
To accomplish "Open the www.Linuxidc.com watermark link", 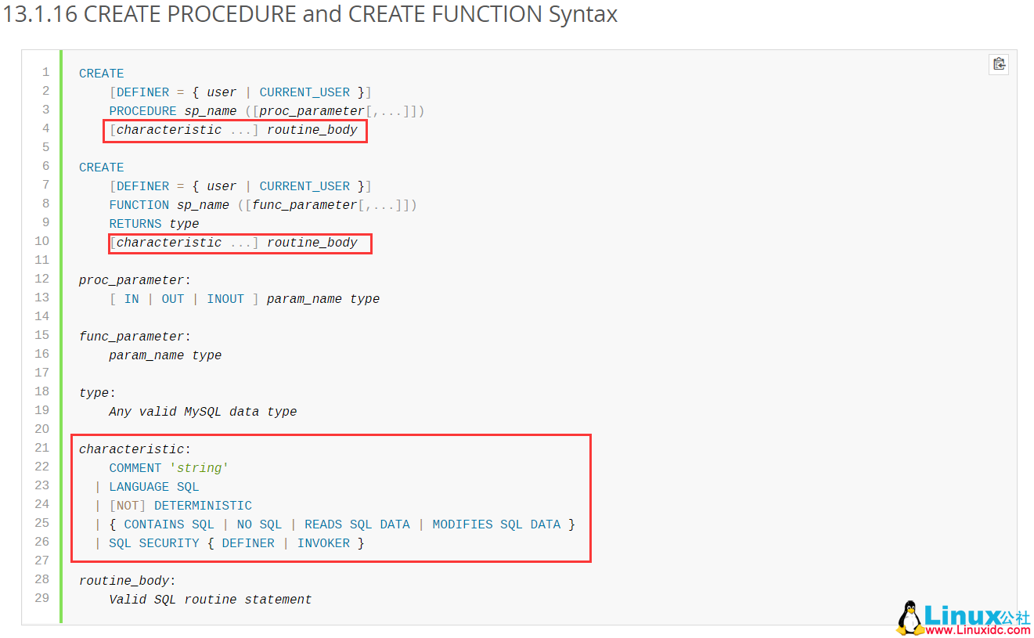I will (x=978, y=629).
